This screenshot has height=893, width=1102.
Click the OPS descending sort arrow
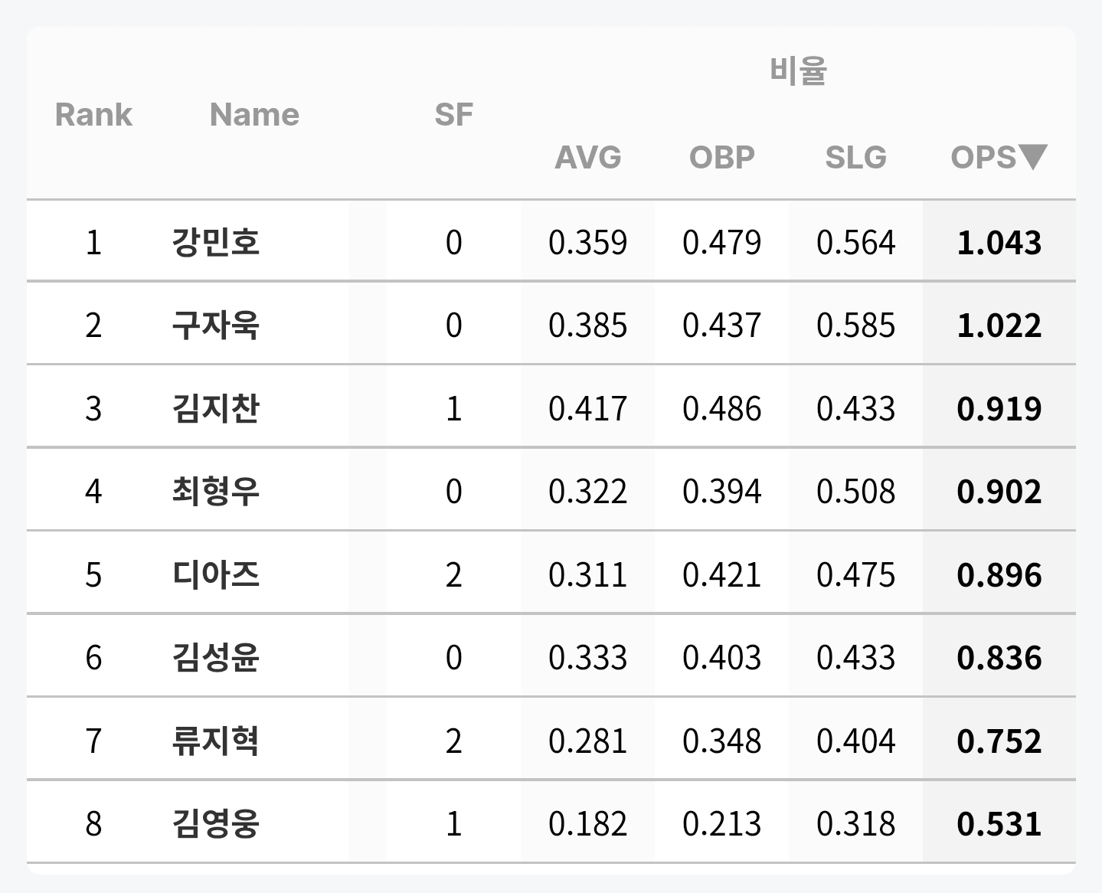click(1033, 157)
